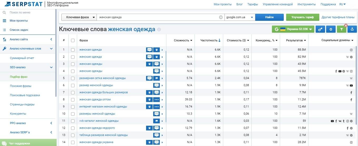The height and width of the screenshot is (146, 358).
Task: Open 'Поддержка' in the top menu
Action: pos(328,4)
